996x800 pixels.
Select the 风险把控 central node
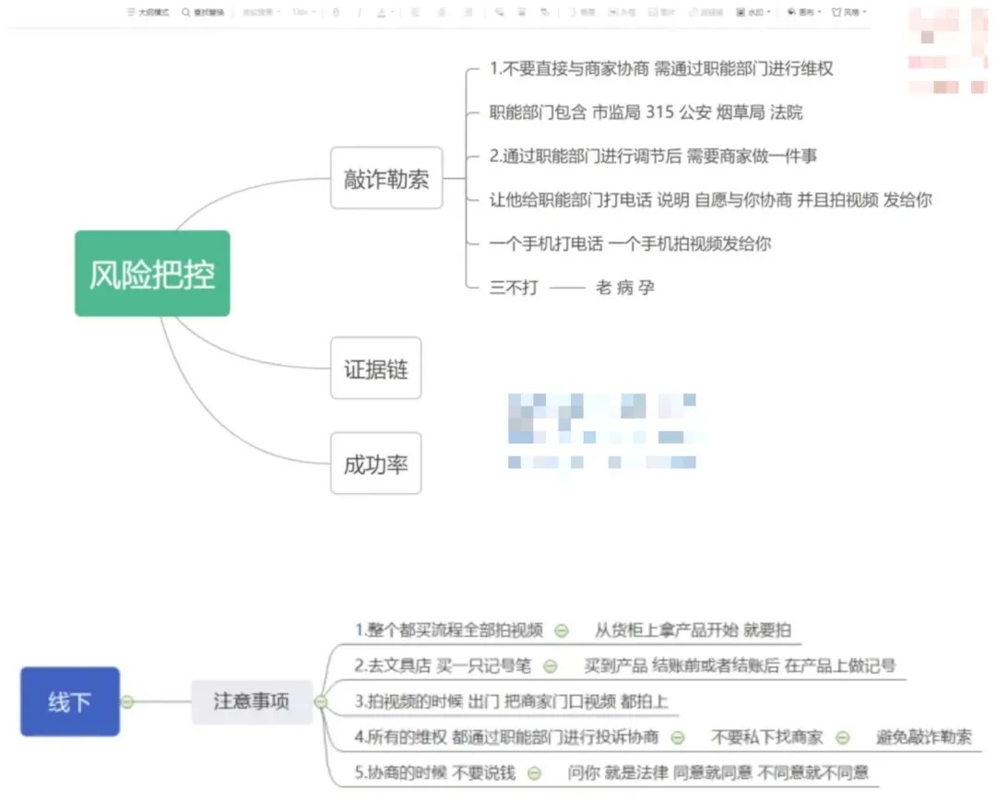point(152,274)
